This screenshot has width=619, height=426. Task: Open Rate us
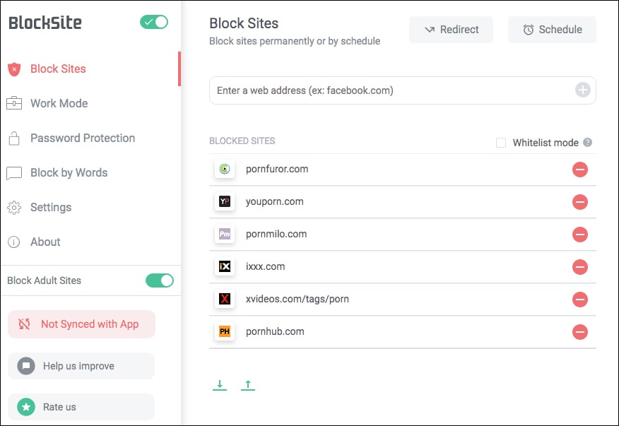(81, 406)
